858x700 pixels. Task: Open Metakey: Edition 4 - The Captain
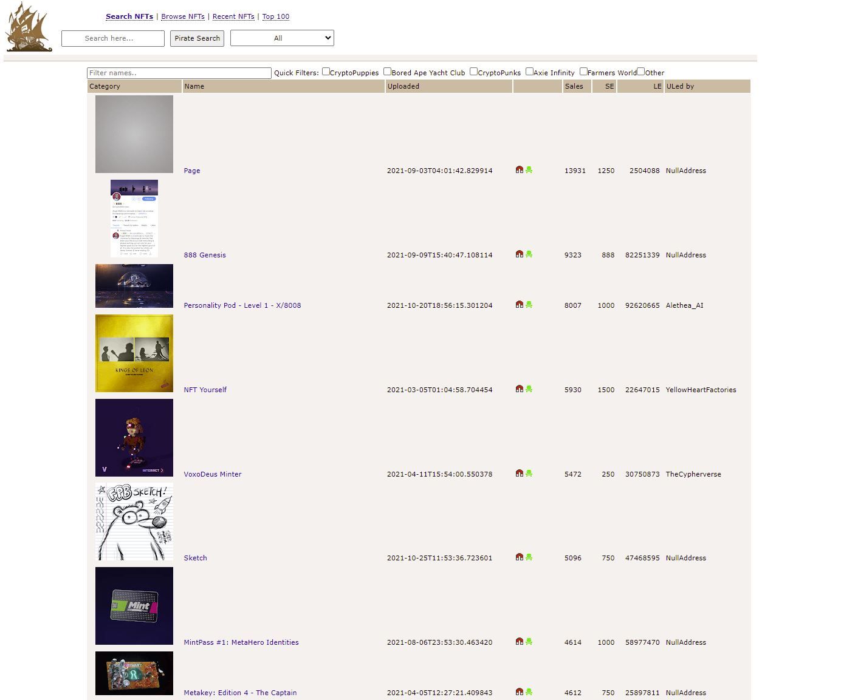(241, 693)
